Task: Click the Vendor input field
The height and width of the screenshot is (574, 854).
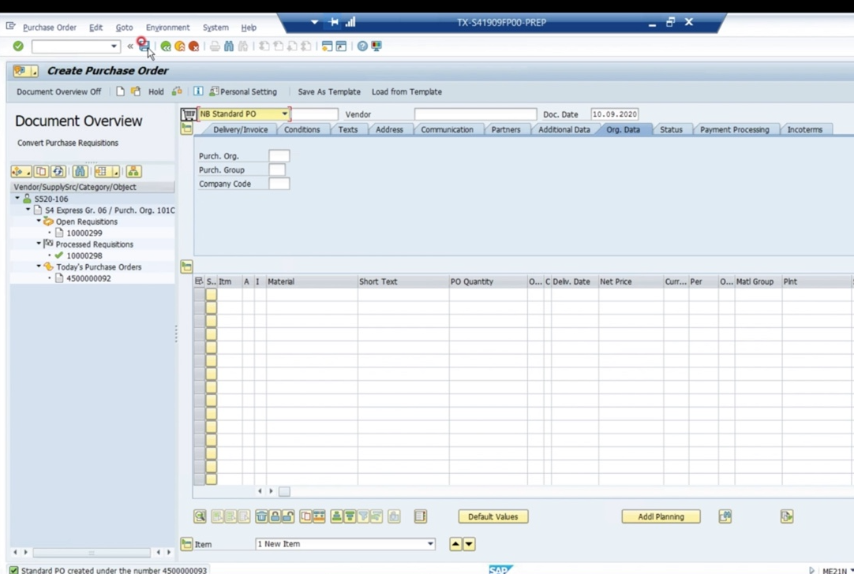Action: [x=475, y=114]
